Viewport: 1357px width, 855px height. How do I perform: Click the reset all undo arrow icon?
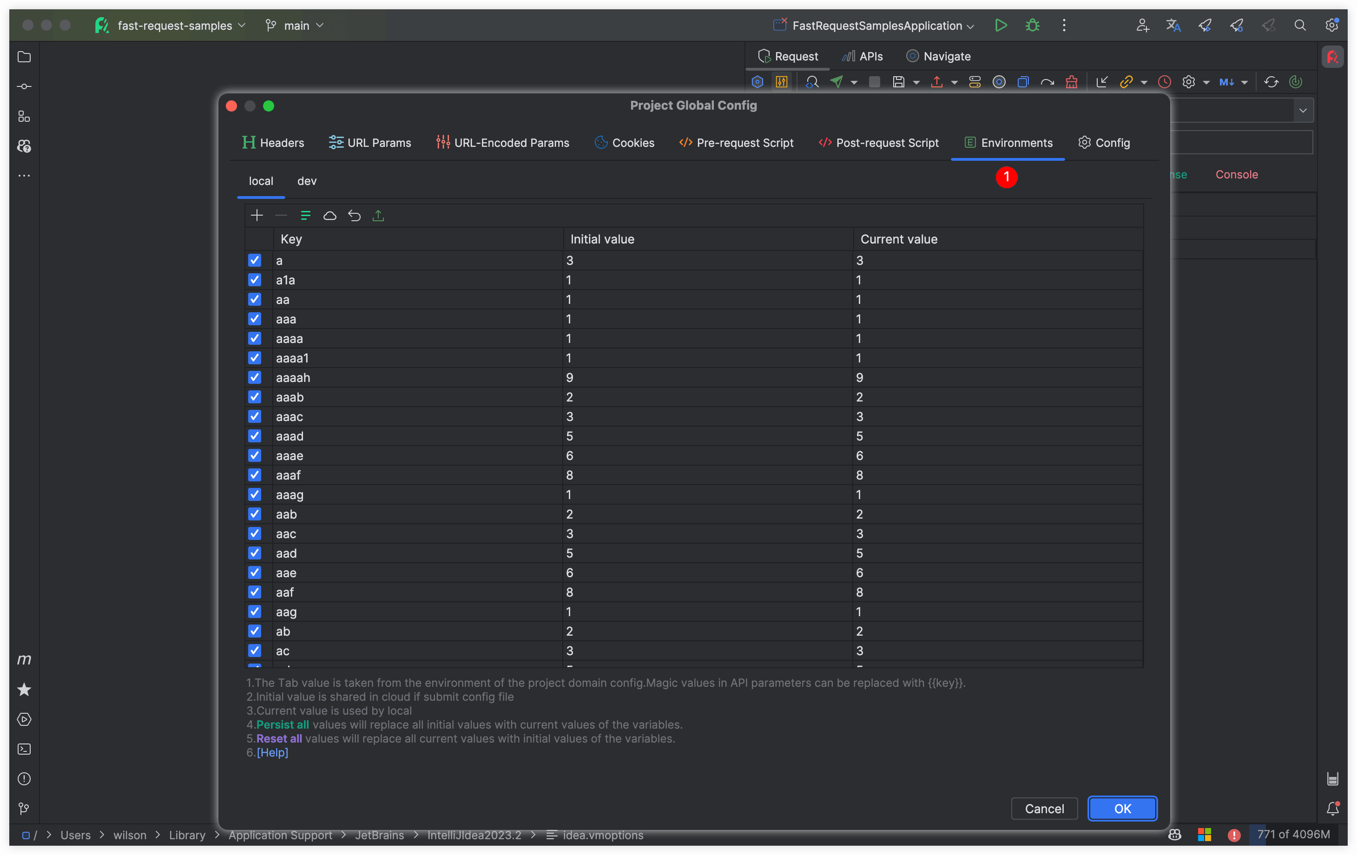(x=354, y=215)
